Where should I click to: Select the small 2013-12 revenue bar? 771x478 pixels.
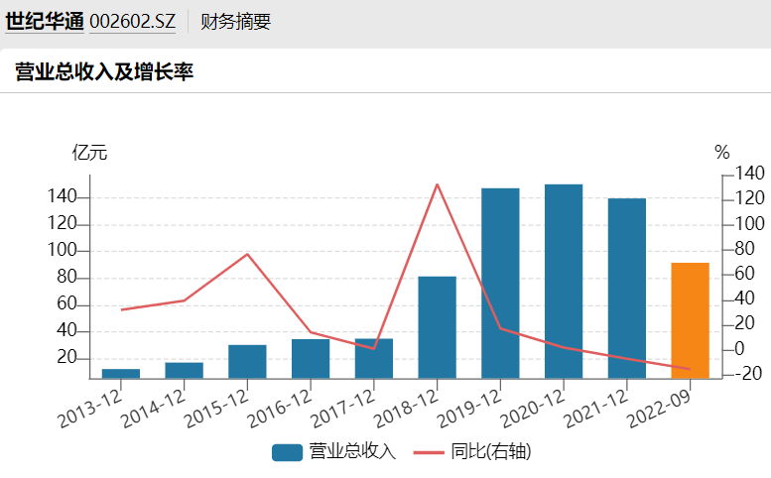click(121, 373)
